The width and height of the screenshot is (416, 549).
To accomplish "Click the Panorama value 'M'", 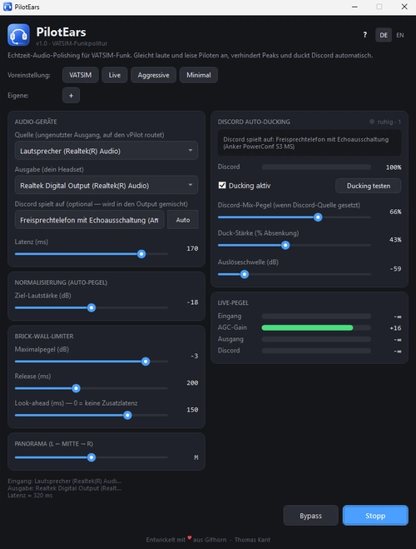I will coord(196,457).
